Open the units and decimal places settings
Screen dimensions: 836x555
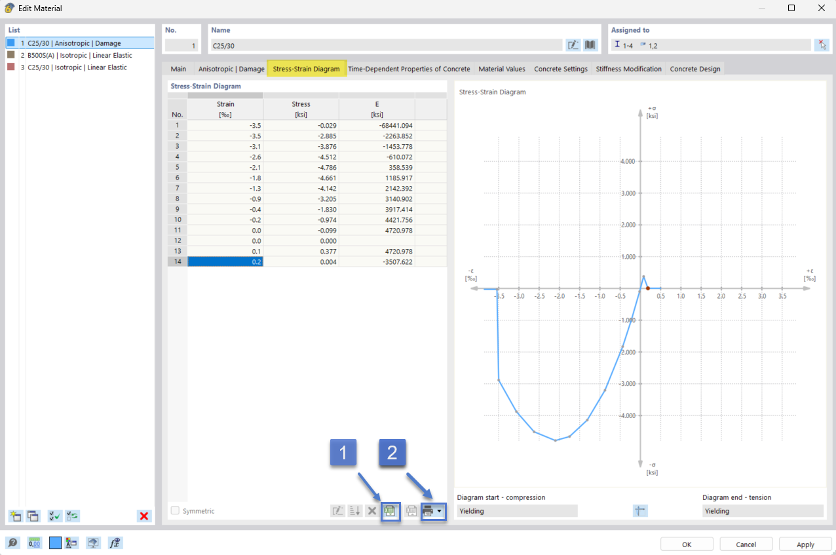click(34, 543)
